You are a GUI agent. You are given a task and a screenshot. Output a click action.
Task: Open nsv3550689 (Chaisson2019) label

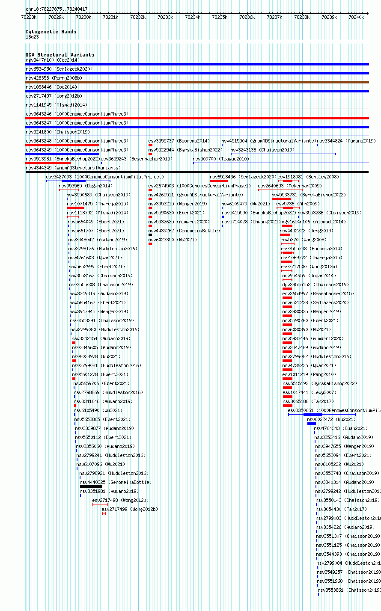coord(99,195)
